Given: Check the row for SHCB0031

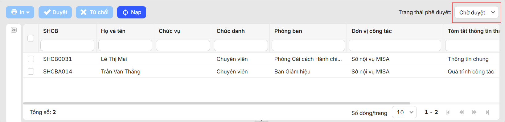Looking at the screenshot, I should pos(31,59).
